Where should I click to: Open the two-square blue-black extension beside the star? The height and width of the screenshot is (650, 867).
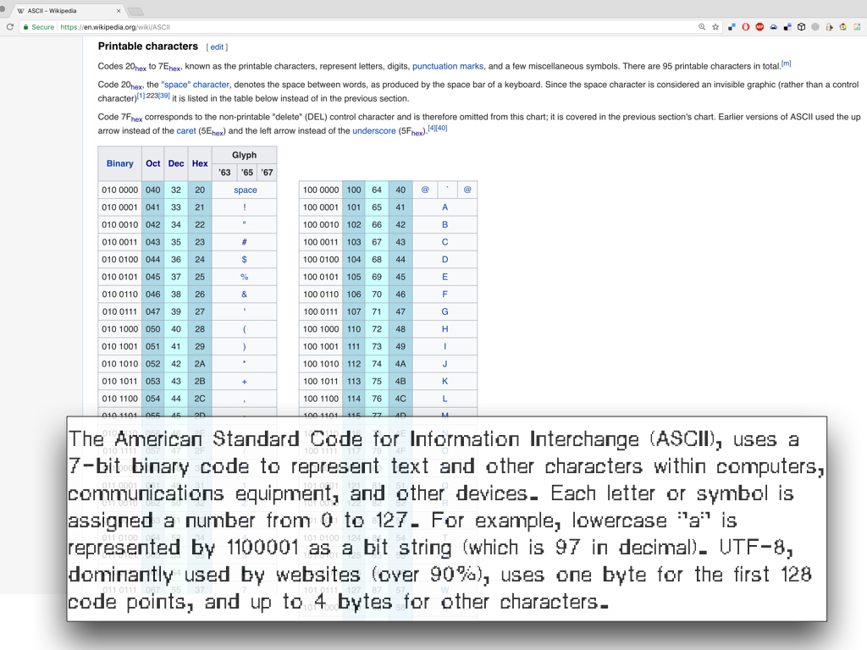click(x=732, y=26)
